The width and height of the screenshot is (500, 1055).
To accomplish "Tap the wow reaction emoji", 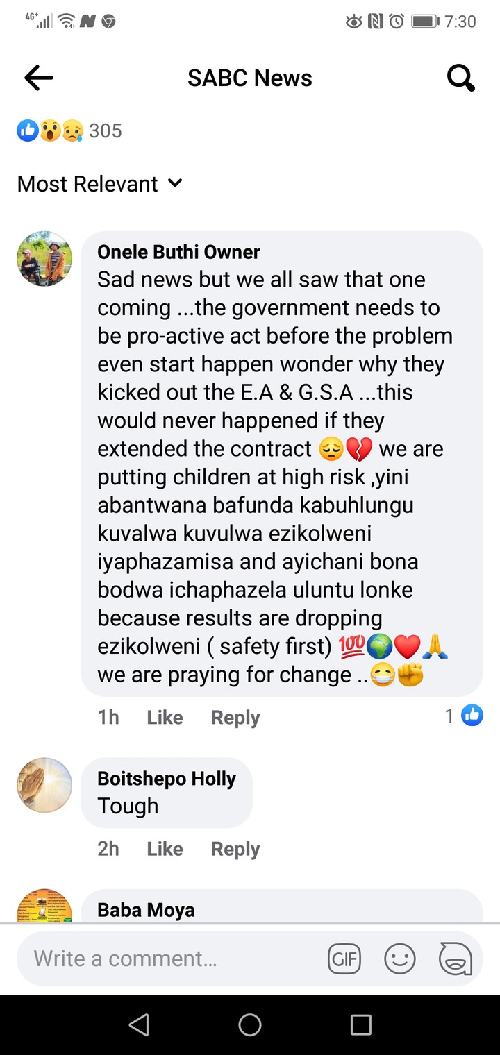I will click(50, 130).
